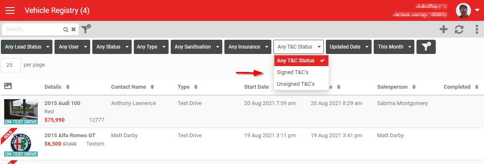Image resolution: width=484 pixels, height=164 pixels.
Task: Select Any T&C Status menu option
Action: (301, 61)
